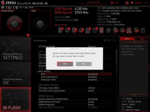The width and height of the screenshot is (150, 112).
Task: Select highlighted legacy hard disk boot device
Action: coord(101,30)
